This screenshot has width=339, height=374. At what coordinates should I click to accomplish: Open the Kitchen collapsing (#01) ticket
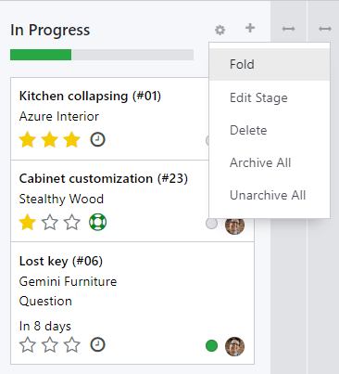coord(90,96)
